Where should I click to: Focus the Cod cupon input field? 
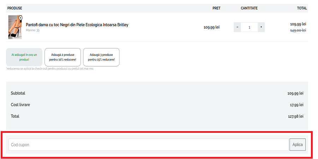click(148, 145)
